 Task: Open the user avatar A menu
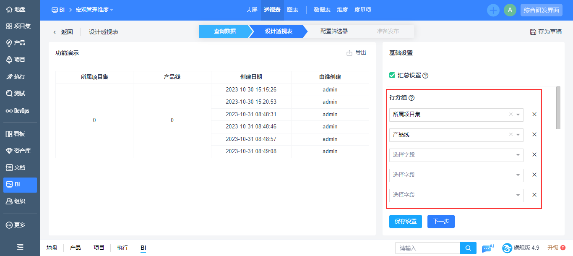tap(510, 10)
